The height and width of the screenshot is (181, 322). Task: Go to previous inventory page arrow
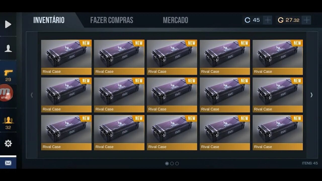[x=32, y=95]
